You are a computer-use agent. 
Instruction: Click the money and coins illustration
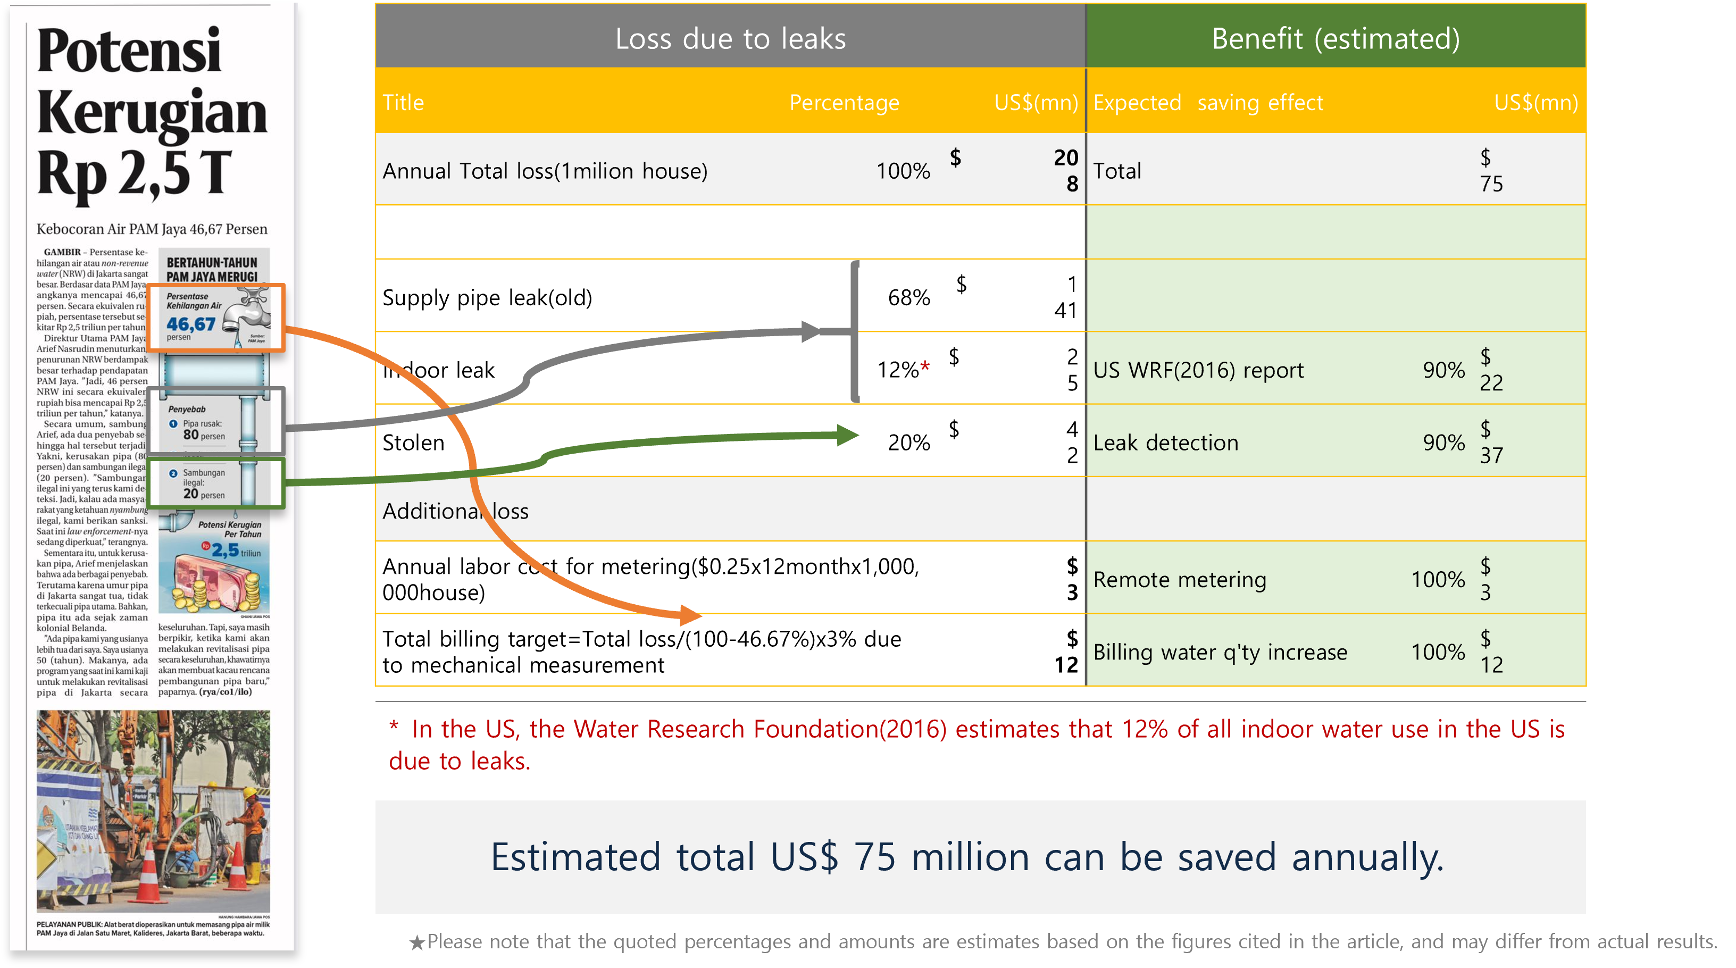tap(215, 582)
